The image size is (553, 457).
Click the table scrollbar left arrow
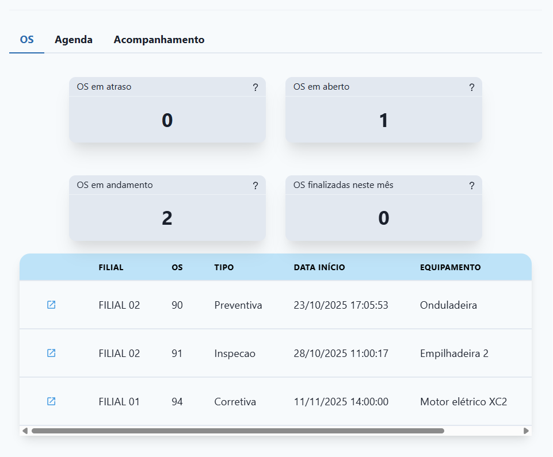pyautogui.click(x=25, y=431)
